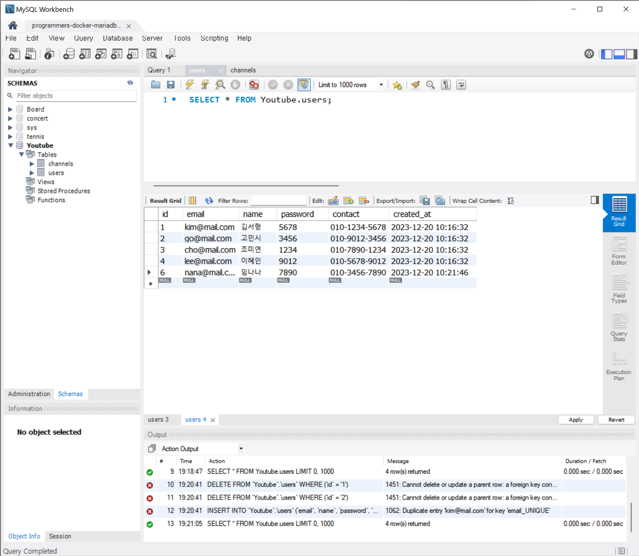Image resolution: width=639 pixels, height=556 pixels.
Task: Expand the sys schema
Action: 10,127
